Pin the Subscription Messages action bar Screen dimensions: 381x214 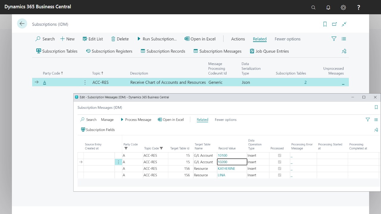(x=376, y=130)
